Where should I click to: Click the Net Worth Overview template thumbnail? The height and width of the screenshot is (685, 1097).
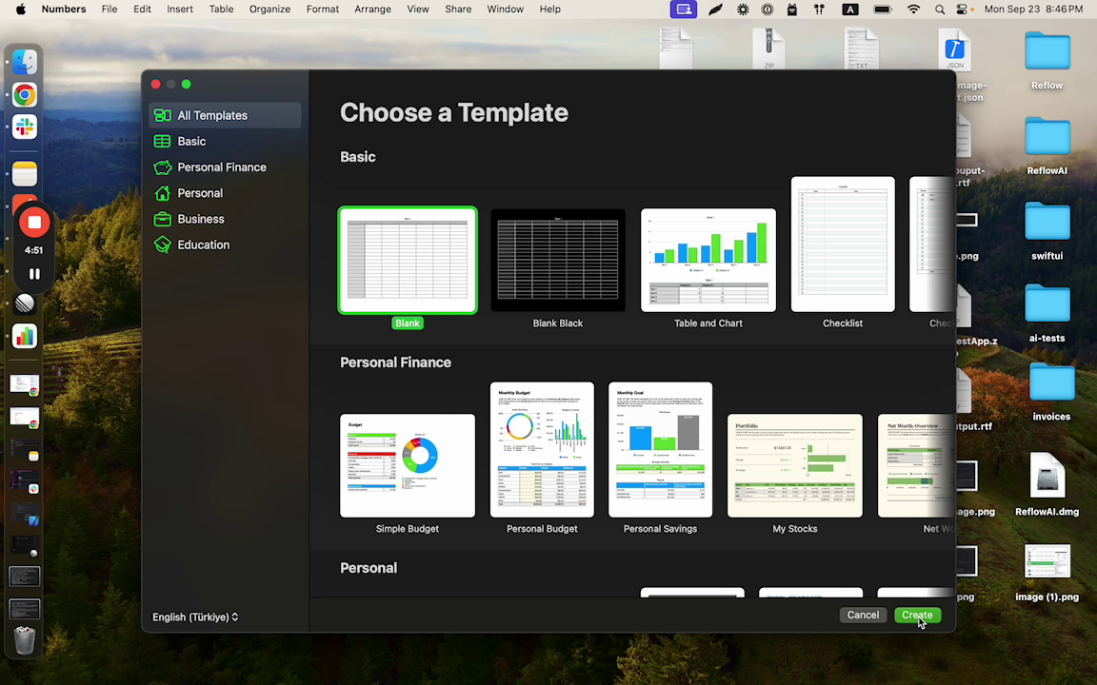point(916,465)
